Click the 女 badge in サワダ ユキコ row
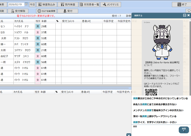This screenshot has height=136, width=191. point(38,56)
